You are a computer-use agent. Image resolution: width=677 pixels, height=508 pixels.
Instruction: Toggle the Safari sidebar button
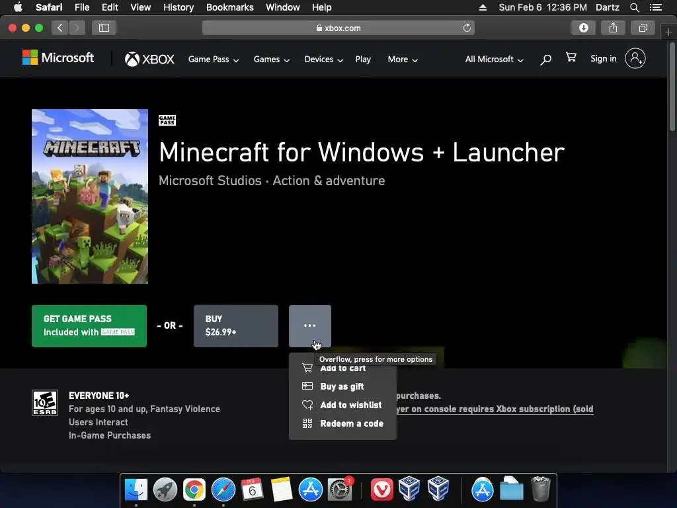(x=104, y=28)
